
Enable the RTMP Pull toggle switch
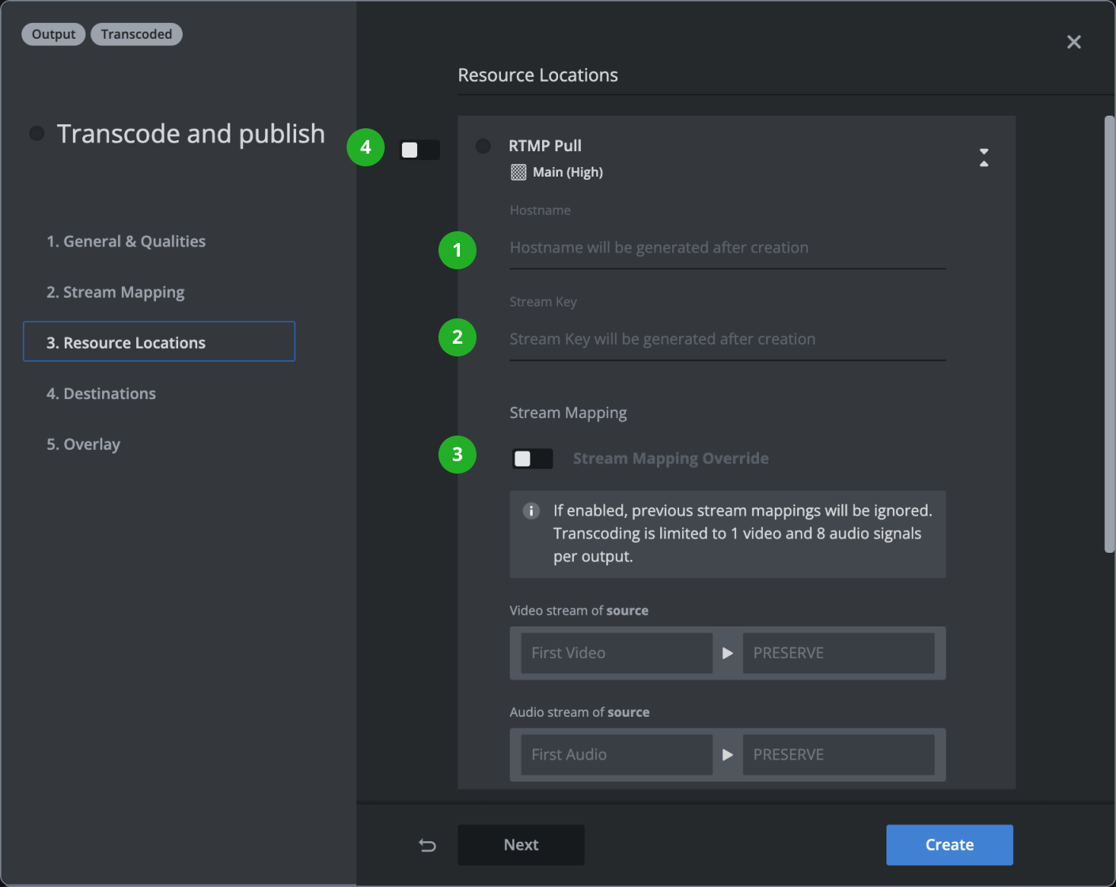coord(419,150)
